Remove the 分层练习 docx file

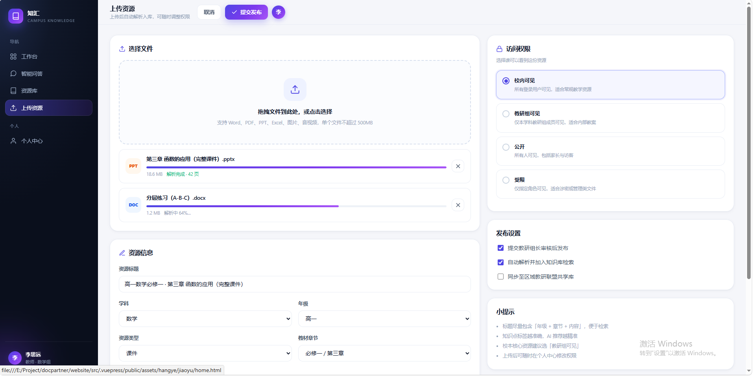click(x=458, y=205)
